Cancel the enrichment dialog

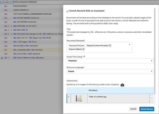pyautogui.click(x=133, y=109)
